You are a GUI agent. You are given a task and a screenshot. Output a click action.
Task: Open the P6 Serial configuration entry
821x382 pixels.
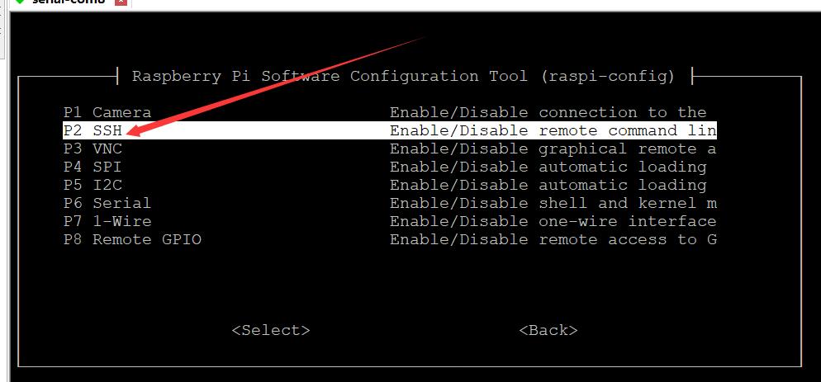pos(107,203)
